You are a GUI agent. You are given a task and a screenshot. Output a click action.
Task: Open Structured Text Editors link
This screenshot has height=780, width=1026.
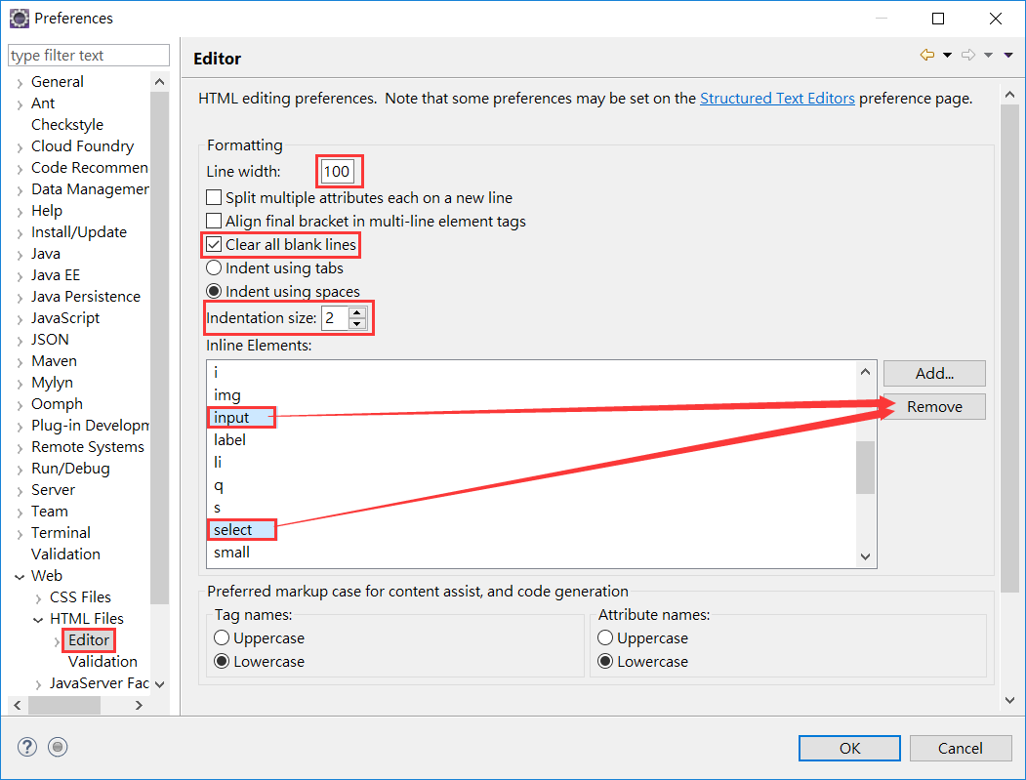point(777,99)
